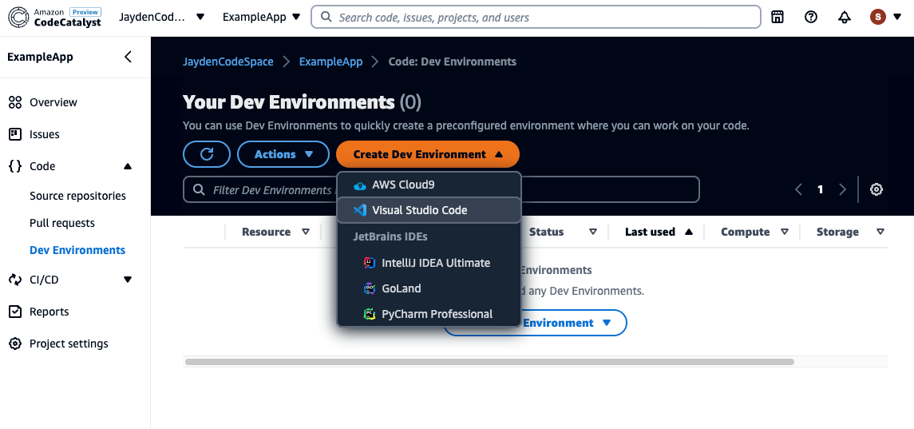Select IntelliJ IDEA Ultimate option
The image size is (914, 429).
[x=435, y=263]
